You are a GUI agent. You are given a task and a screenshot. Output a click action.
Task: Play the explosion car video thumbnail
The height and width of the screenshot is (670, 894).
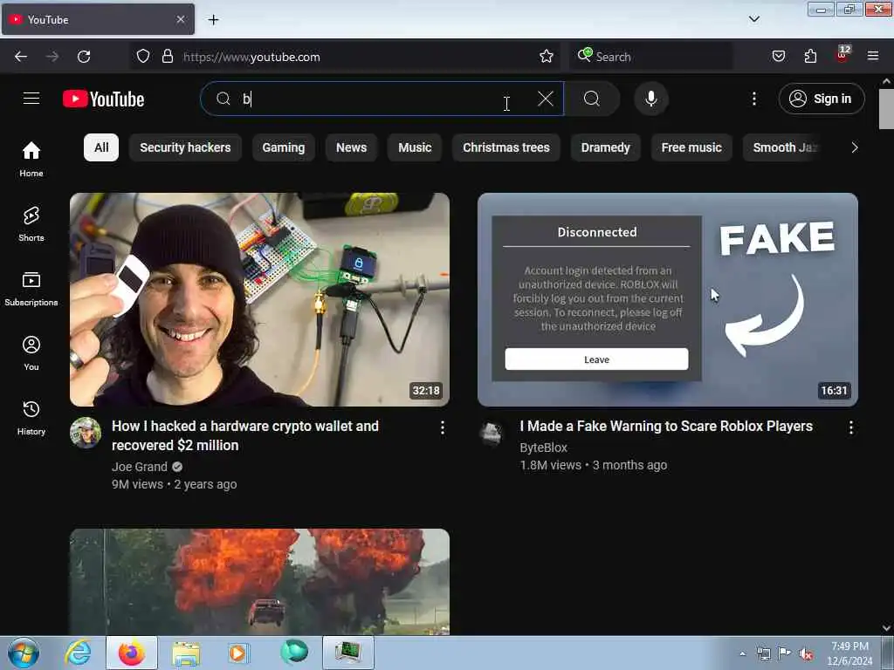(259, 582)
